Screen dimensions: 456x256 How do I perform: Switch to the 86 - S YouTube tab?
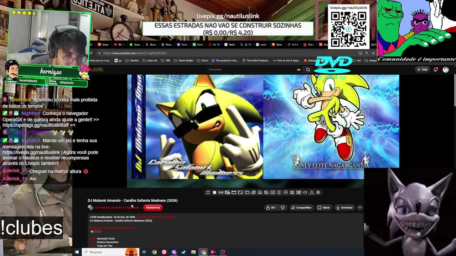click(x=119, y=44)
